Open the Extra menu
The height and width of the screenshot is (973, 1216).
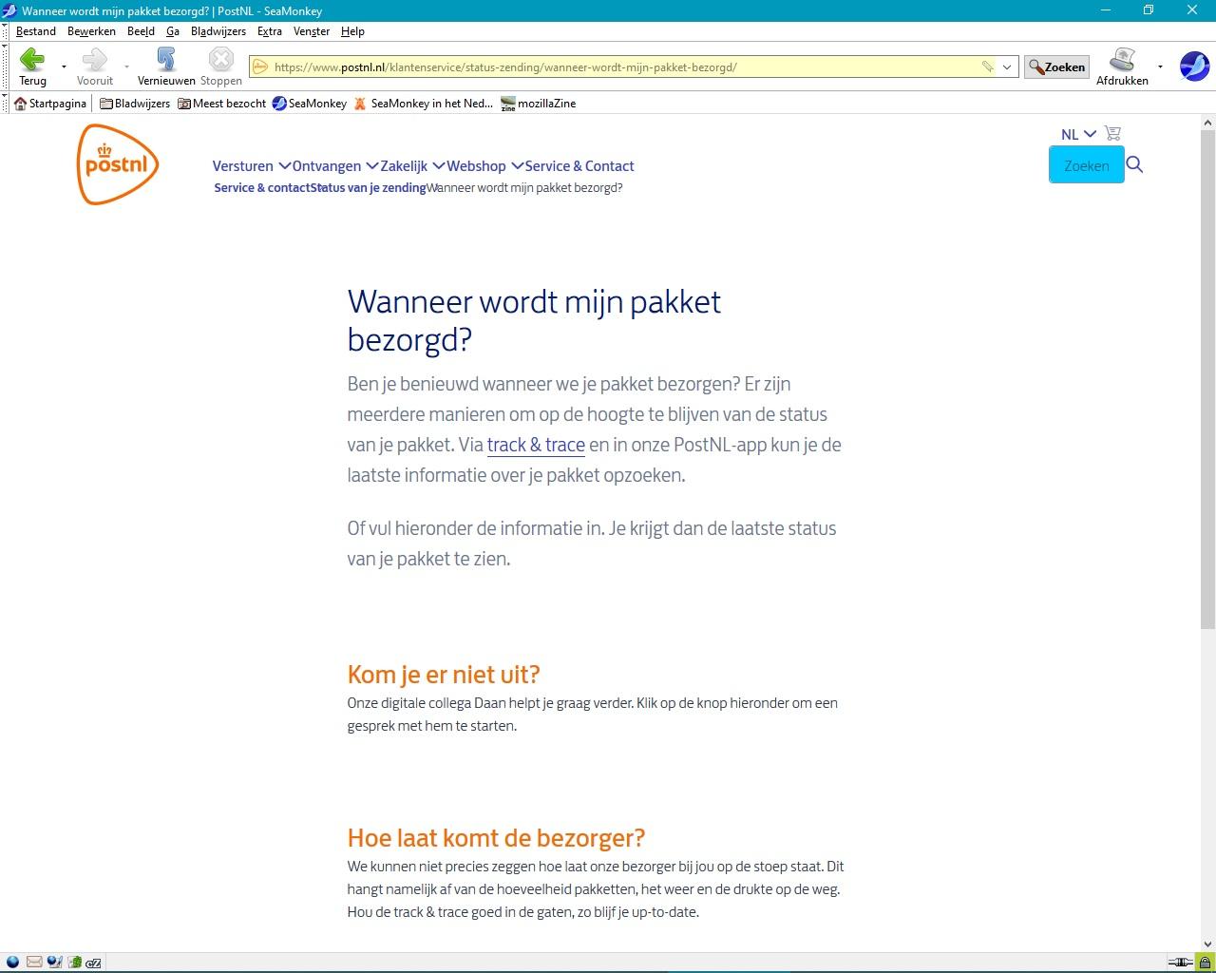pos(270,31)
